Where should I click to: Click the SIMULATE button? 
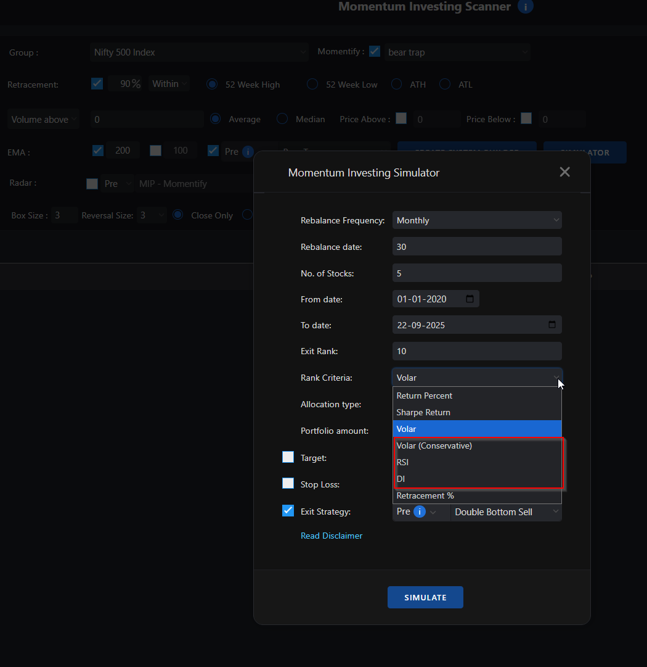pyautogui.click(x=425, y=597)
